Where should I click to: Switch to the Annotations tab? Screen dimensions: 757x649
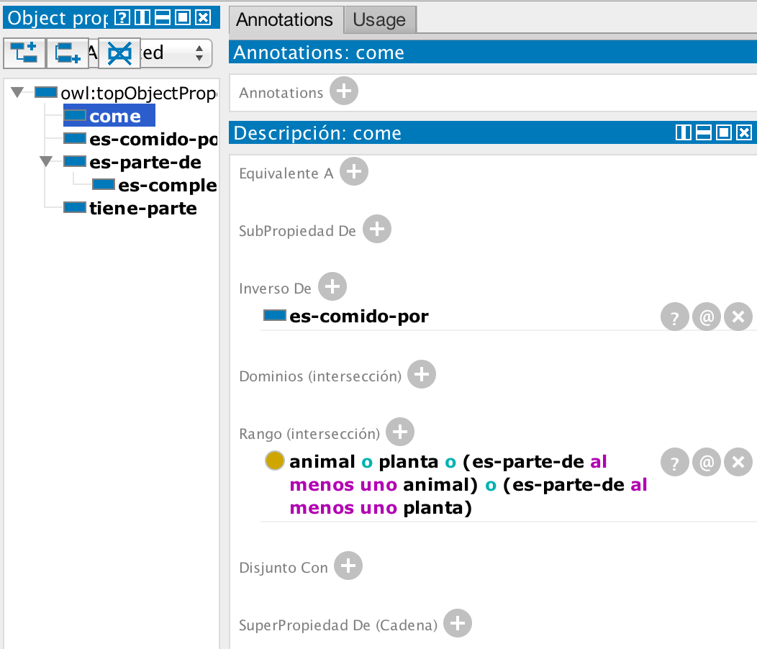point(285,20)
